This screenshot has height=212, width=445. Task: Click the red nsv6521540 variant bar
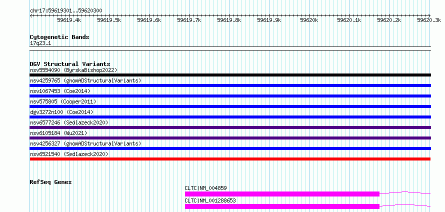tap(230, 159)
